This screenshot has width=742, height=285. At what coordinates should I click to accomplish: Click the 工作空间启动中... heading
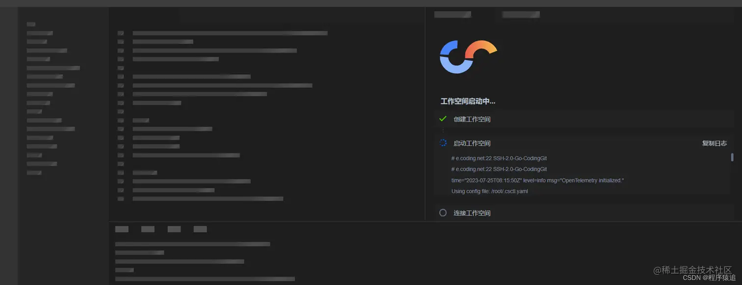pos(468,102)
